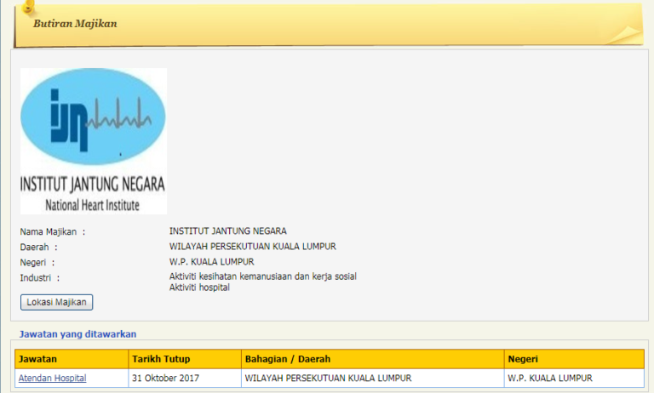
Task: Click the pushpin icon on the banner
Action: pos(28,7)
